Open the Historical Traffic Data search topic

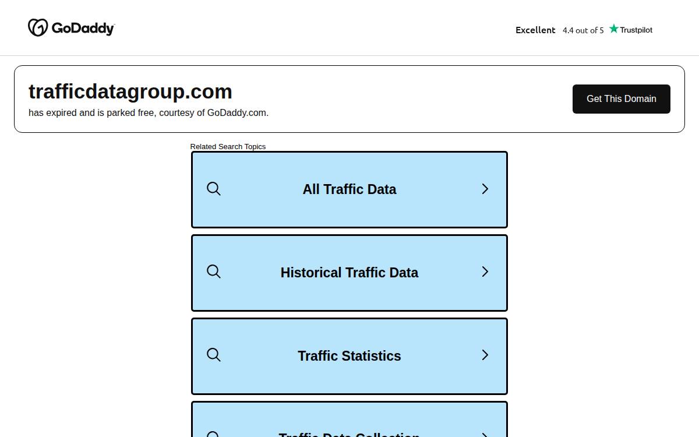coord(349,273)
